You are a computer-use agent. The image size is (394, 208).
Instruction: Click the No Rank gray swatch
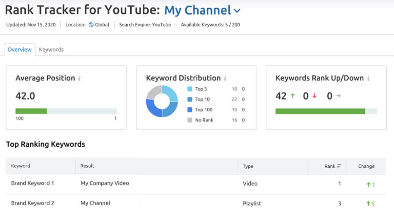(x=190, y=120)
